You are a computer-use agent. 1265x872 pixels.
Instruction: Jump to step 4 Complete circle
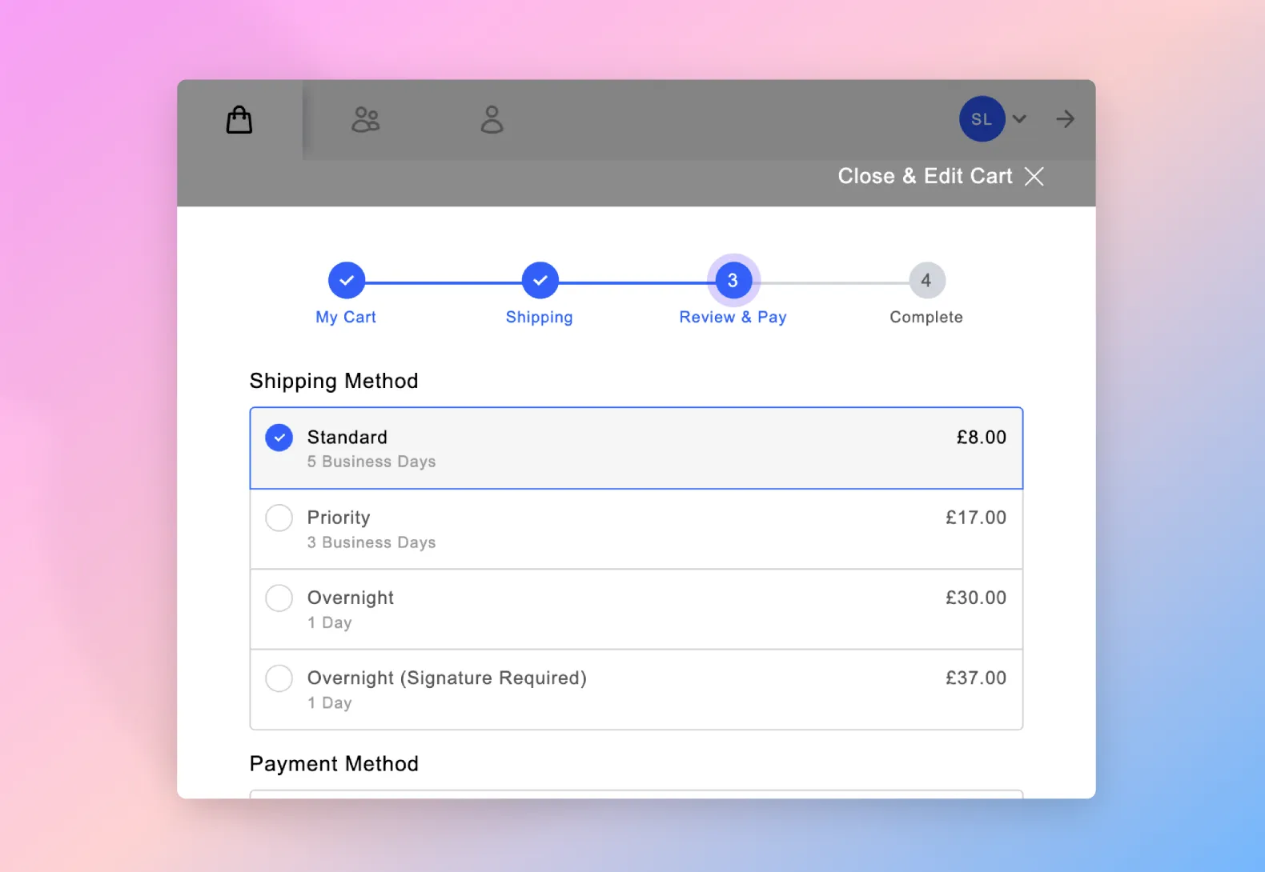(926, 280)
